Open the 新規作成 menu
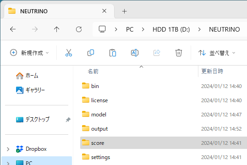 pyautogui.click(x=29, y=53)
